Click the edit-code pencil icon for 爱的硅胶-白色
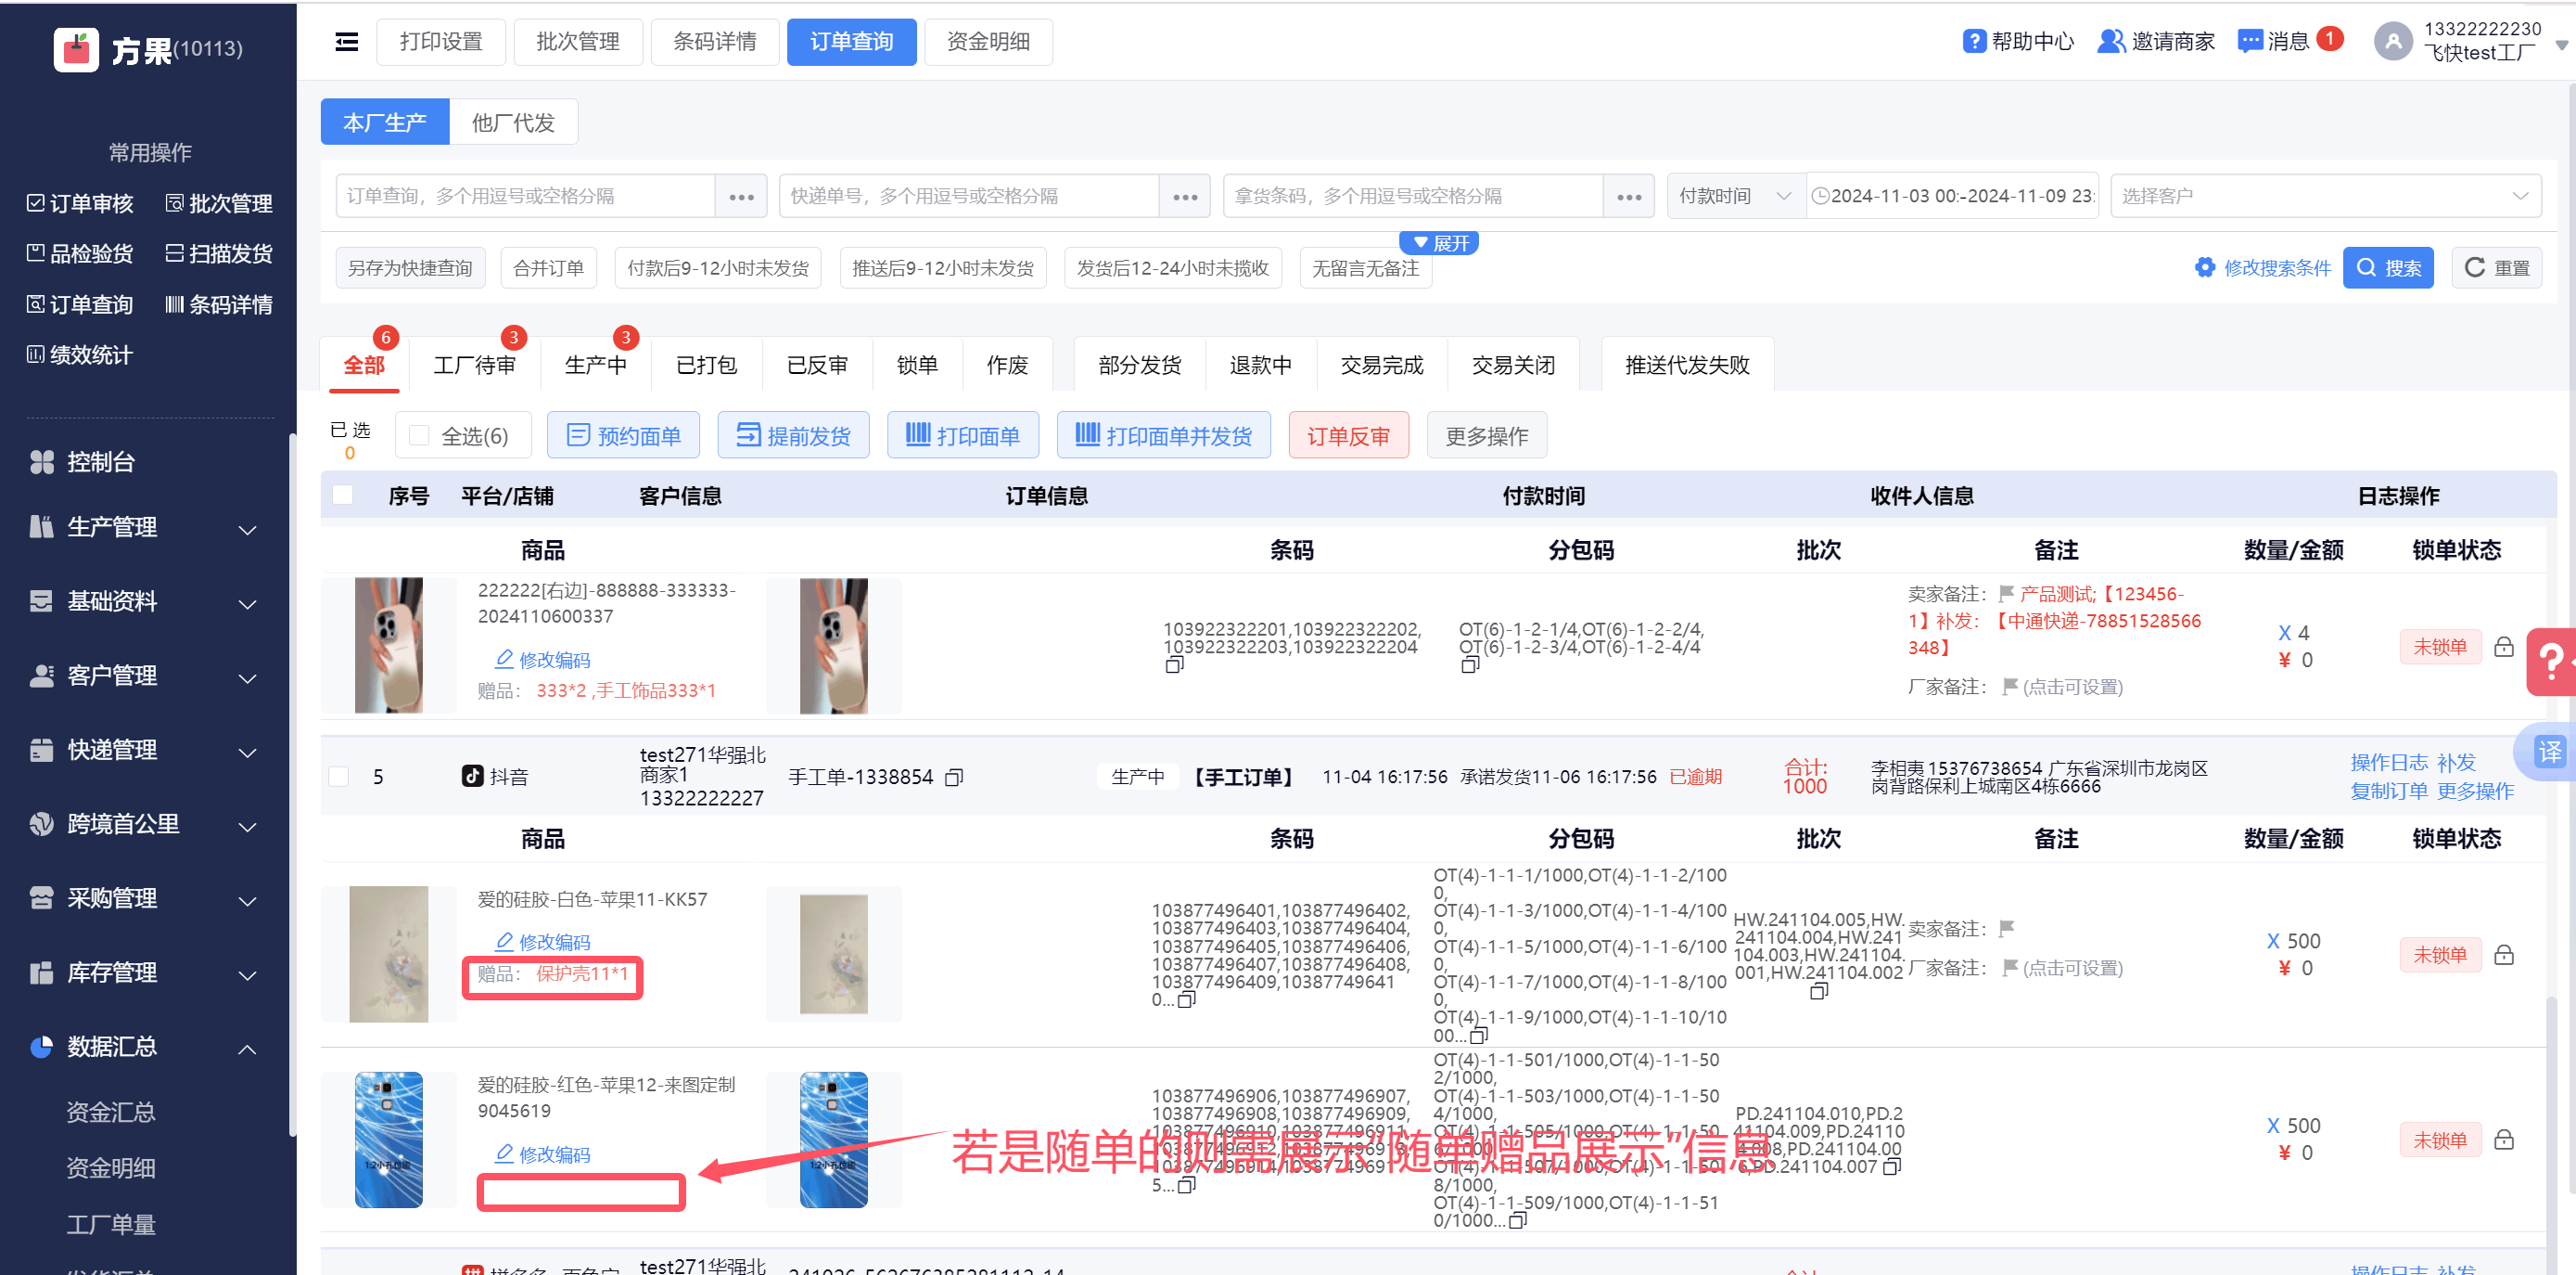The width and height of the screenshot is (2576, 1275). (x=505, y=942)
